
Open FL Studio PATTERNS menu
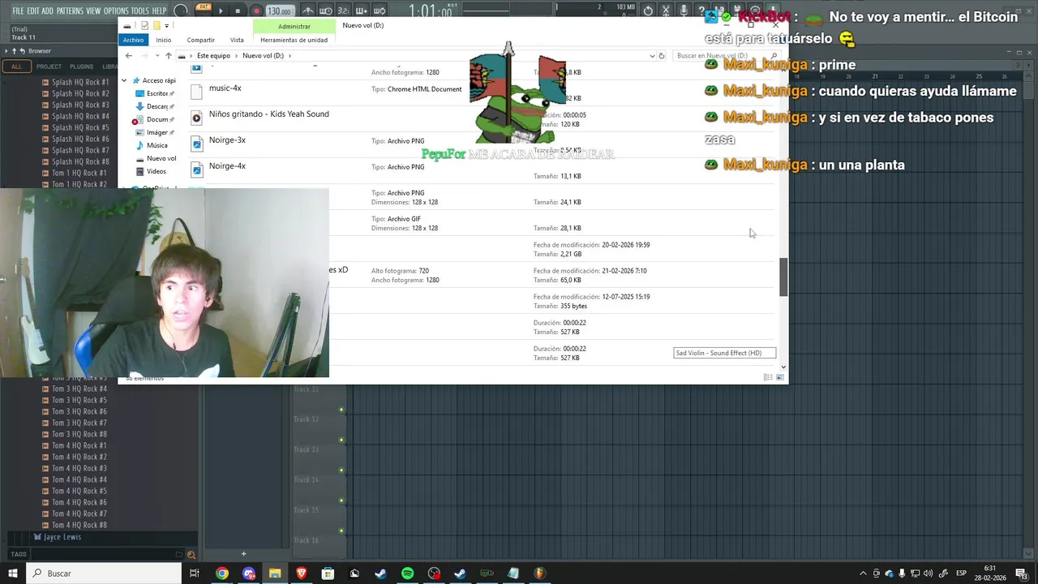pyautogui.click(x=70, y=11)
